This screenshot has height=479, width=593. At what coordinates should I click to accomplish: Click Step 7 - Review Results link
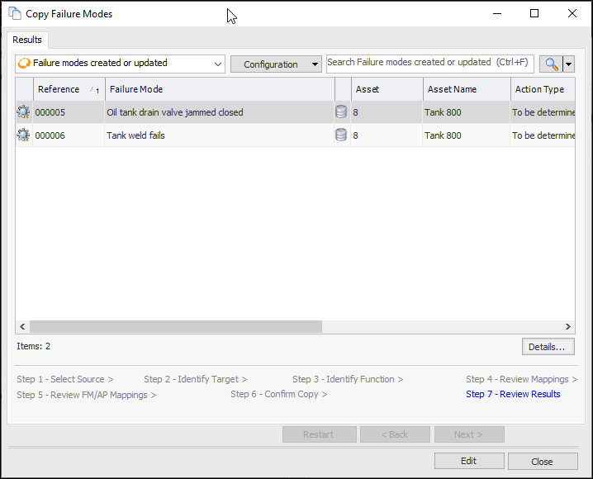(512, 394)
